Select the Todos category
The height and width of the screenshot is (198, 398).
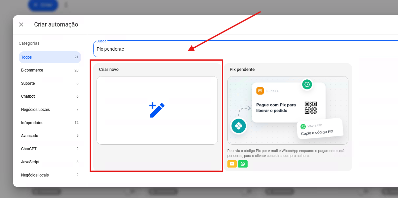click(50, 57)
